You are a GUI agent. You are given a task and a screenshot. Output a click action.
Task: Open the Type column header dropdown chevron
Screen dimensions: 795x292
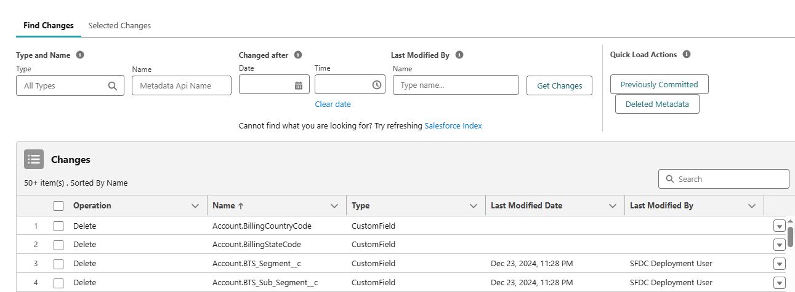474,206
